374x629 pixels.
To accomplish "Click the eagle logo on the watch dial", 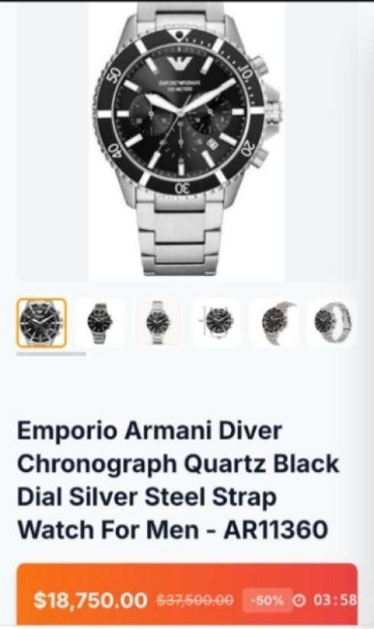I will pyautogui.click(x=180, y=65).
